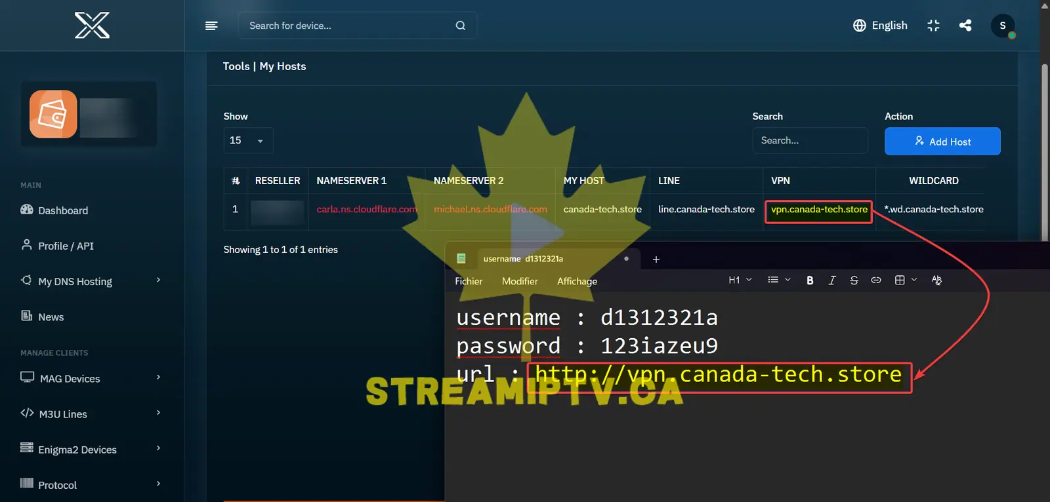Open the user avatar 'S' menu
Screen dimensions: 1050x502
pos(1002,26)
